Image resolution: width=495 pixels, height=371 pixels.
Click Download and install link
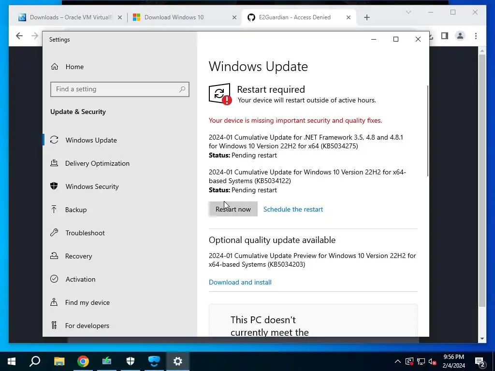(x=240, y=282)
